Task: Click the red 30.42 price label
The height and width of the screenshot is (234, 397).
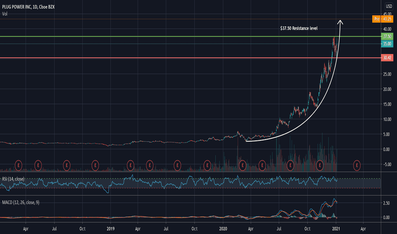Action: click(387, 58)
